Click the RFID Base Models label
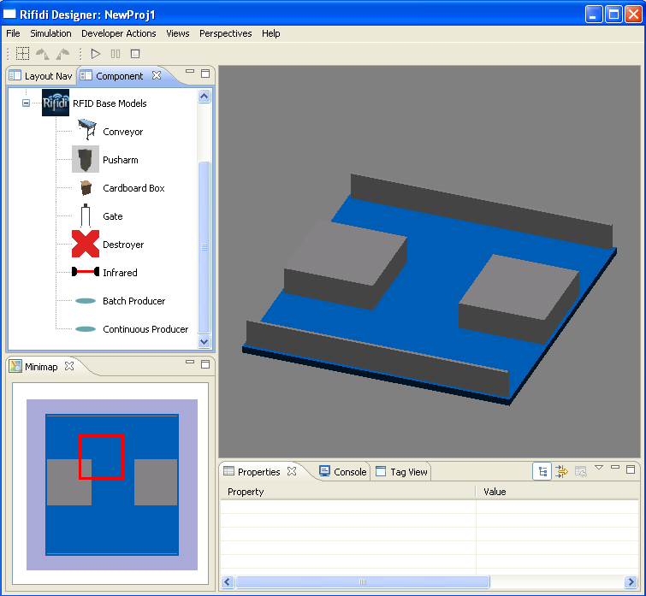Viewport: 646px width, 596px height. [110, 103]
